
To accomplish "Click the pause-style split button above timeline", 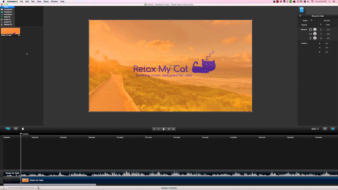I will [x=16, y=129].
